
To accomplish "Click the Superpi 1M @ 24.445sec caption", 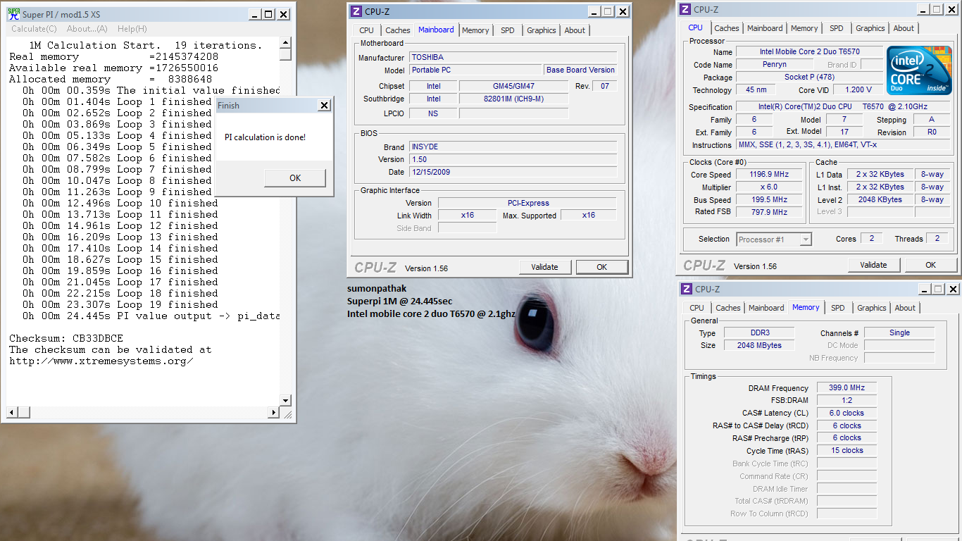I will pos(400,301).
